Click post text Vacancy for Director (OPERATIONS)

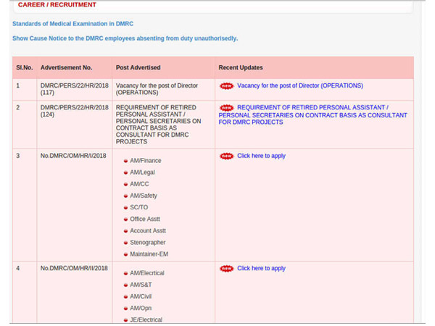[157, 89]
